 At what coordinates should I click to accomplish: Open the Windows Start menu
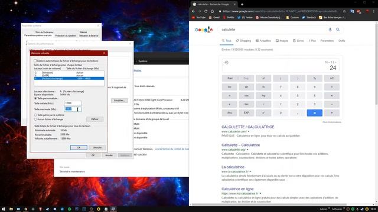4,209
